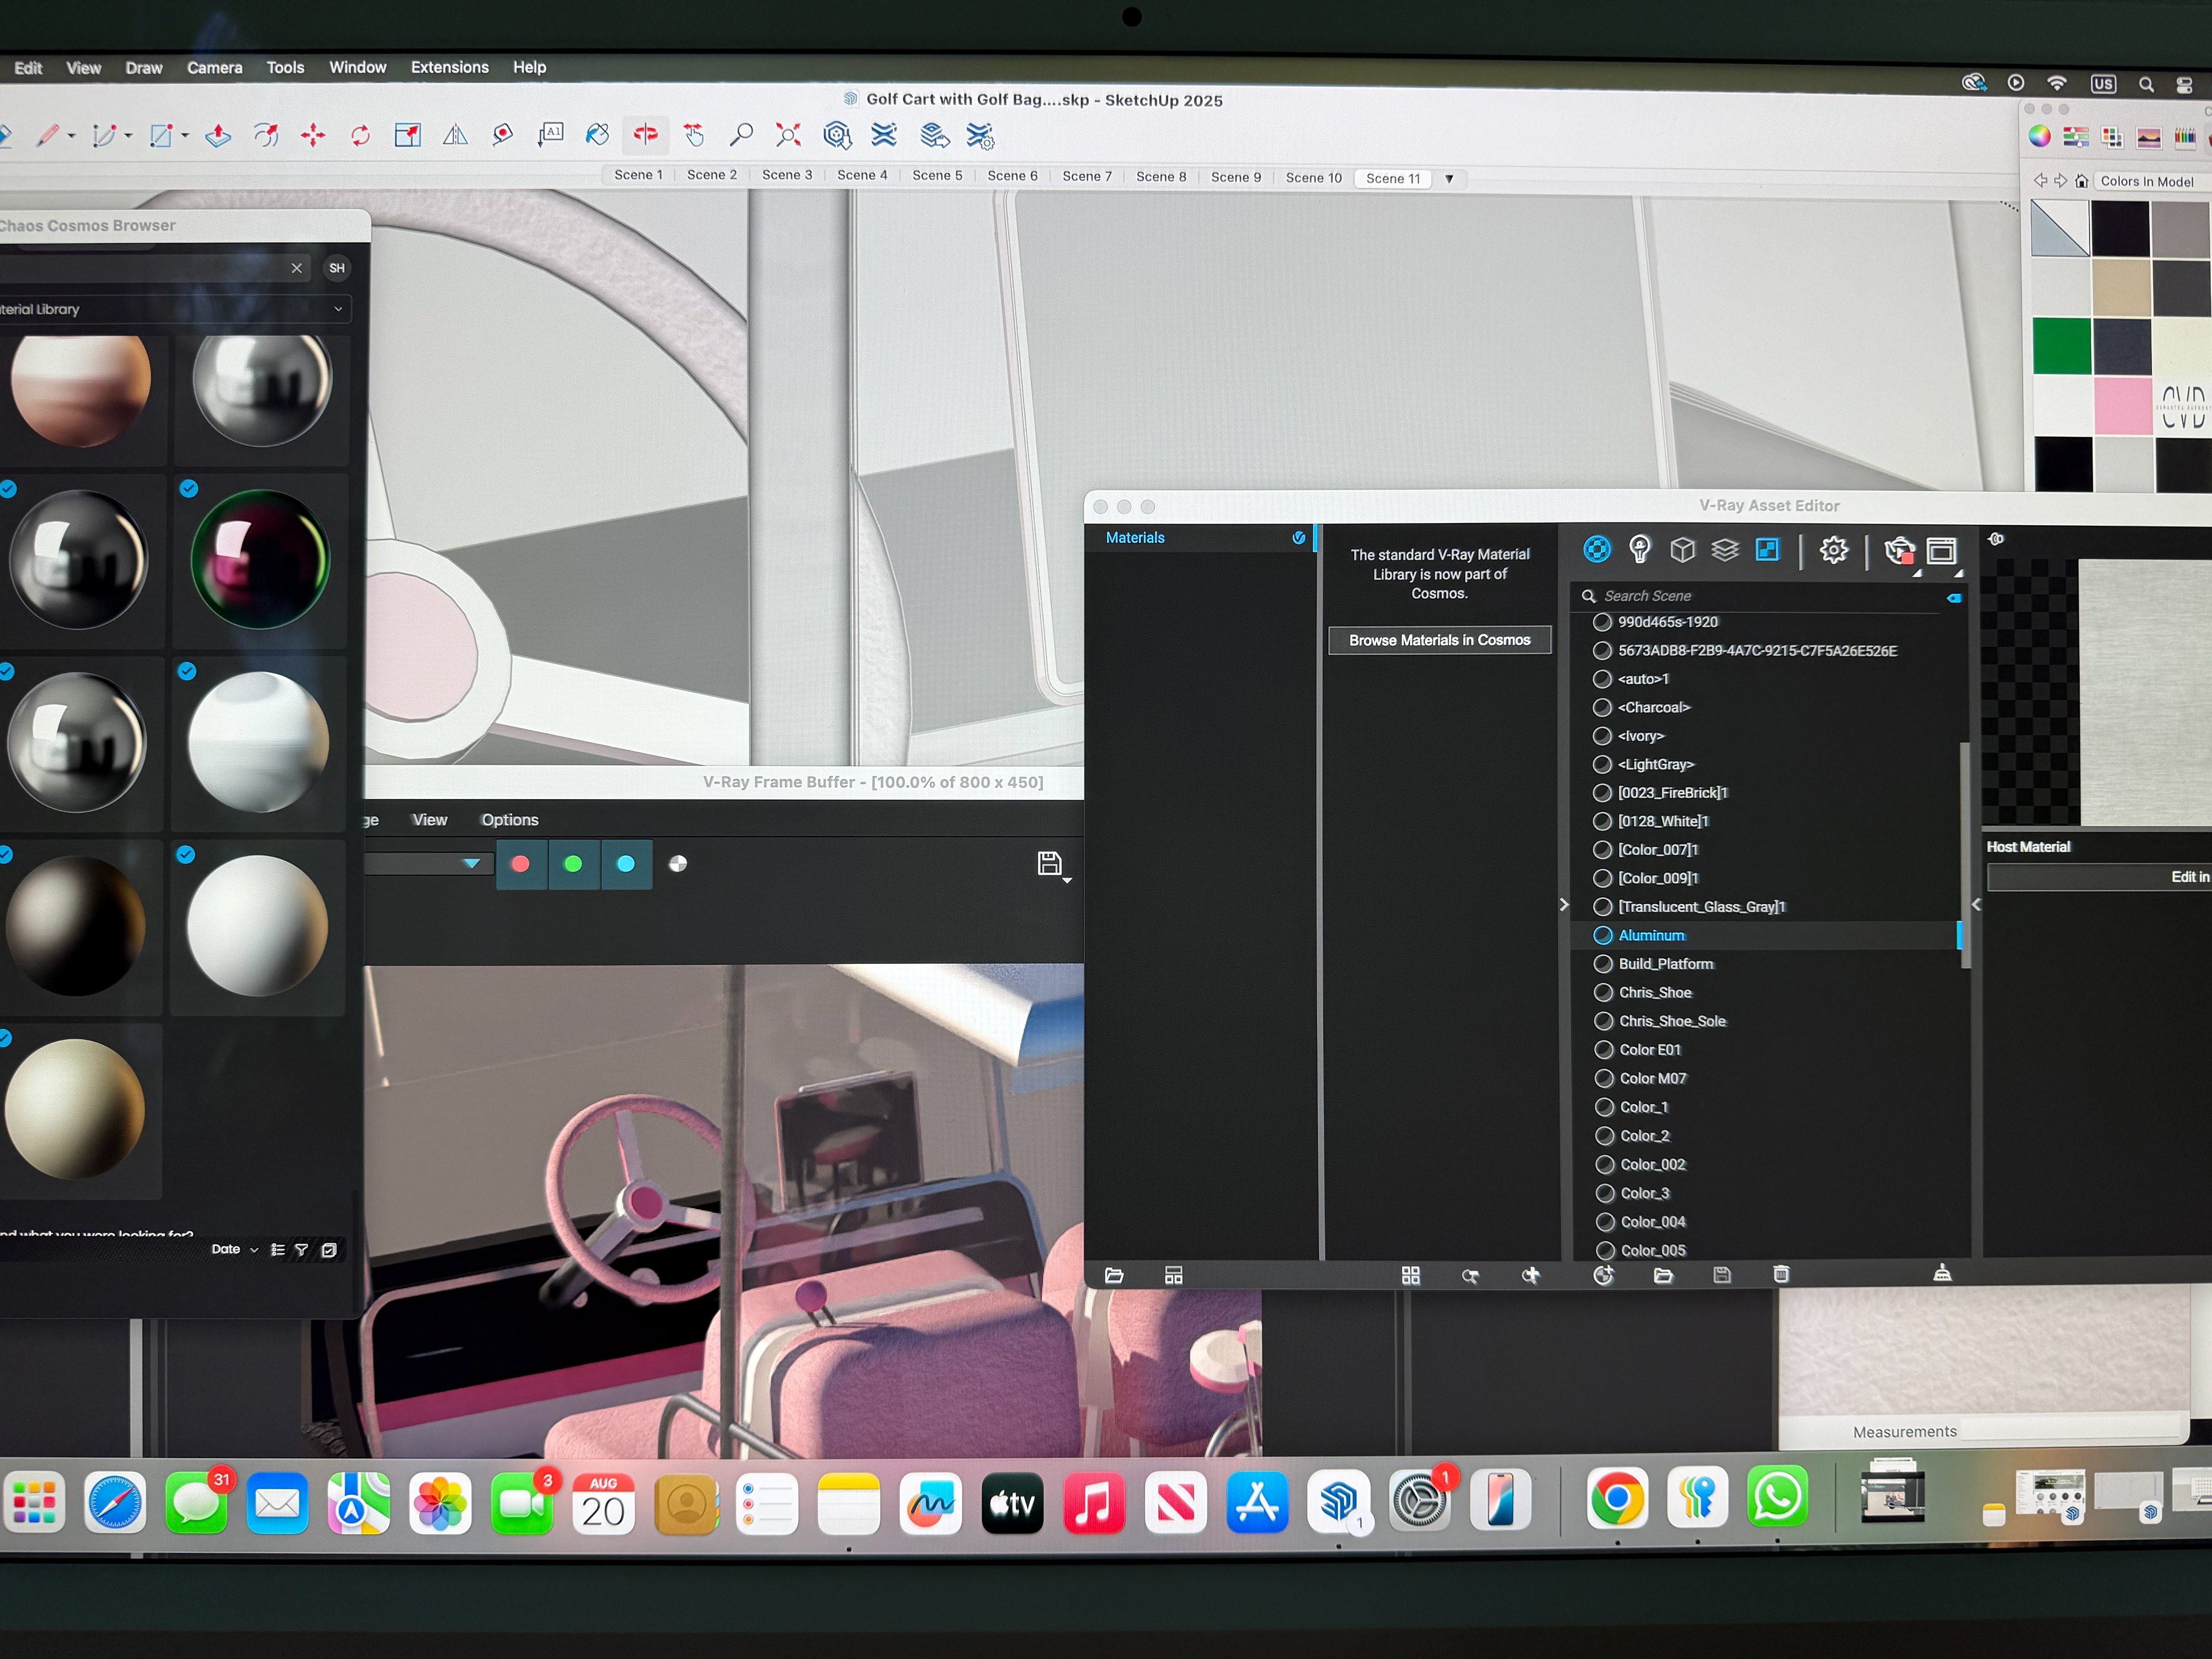This screenshot has height=1659, width=2212.
Task: Select the Move tool with red arrows
Action: pyautogui.click(x=313, y=136)
